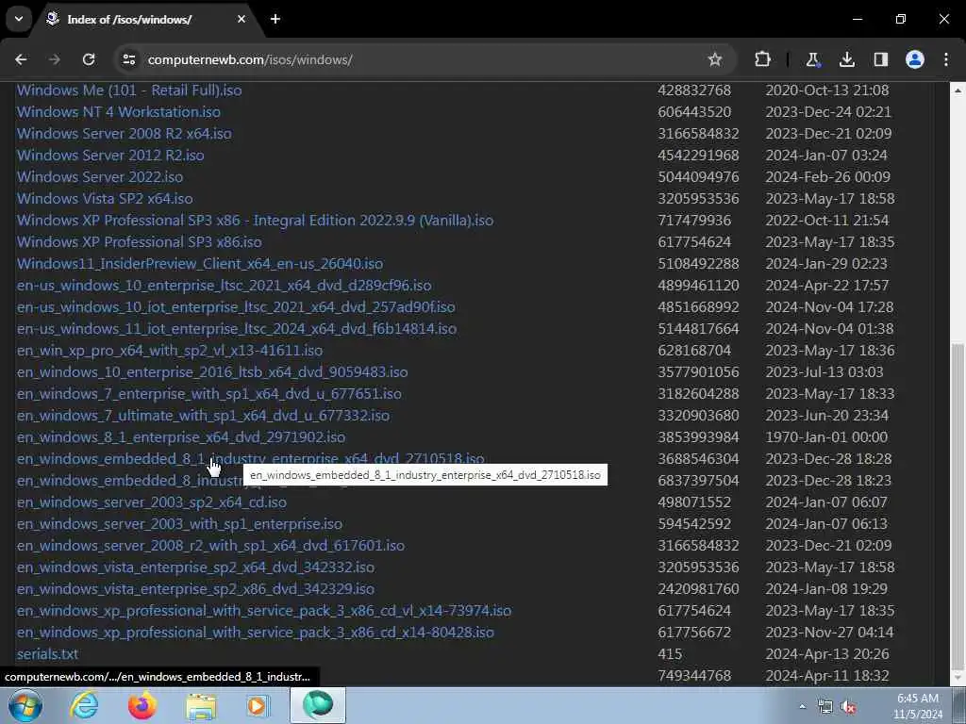
Task: Bookmark this page with the star icon
Action: tap(715, 59)
